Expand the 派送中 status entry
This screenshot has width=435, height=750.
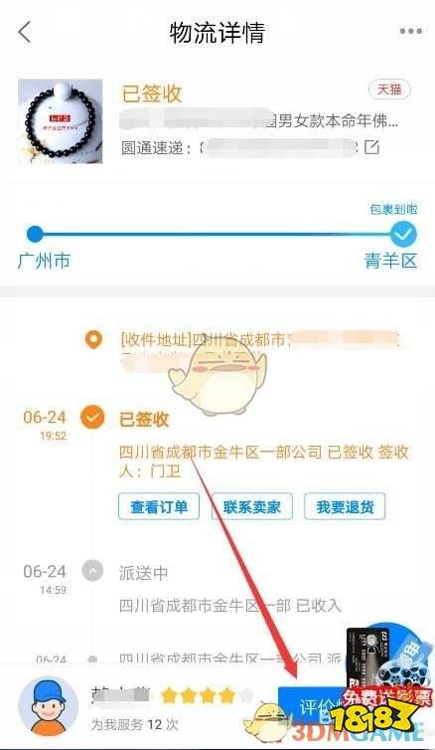(x=92, y=571)
